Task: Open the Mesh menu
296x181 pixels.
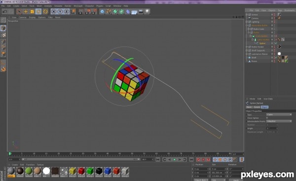Action: [x=39, y=6]
